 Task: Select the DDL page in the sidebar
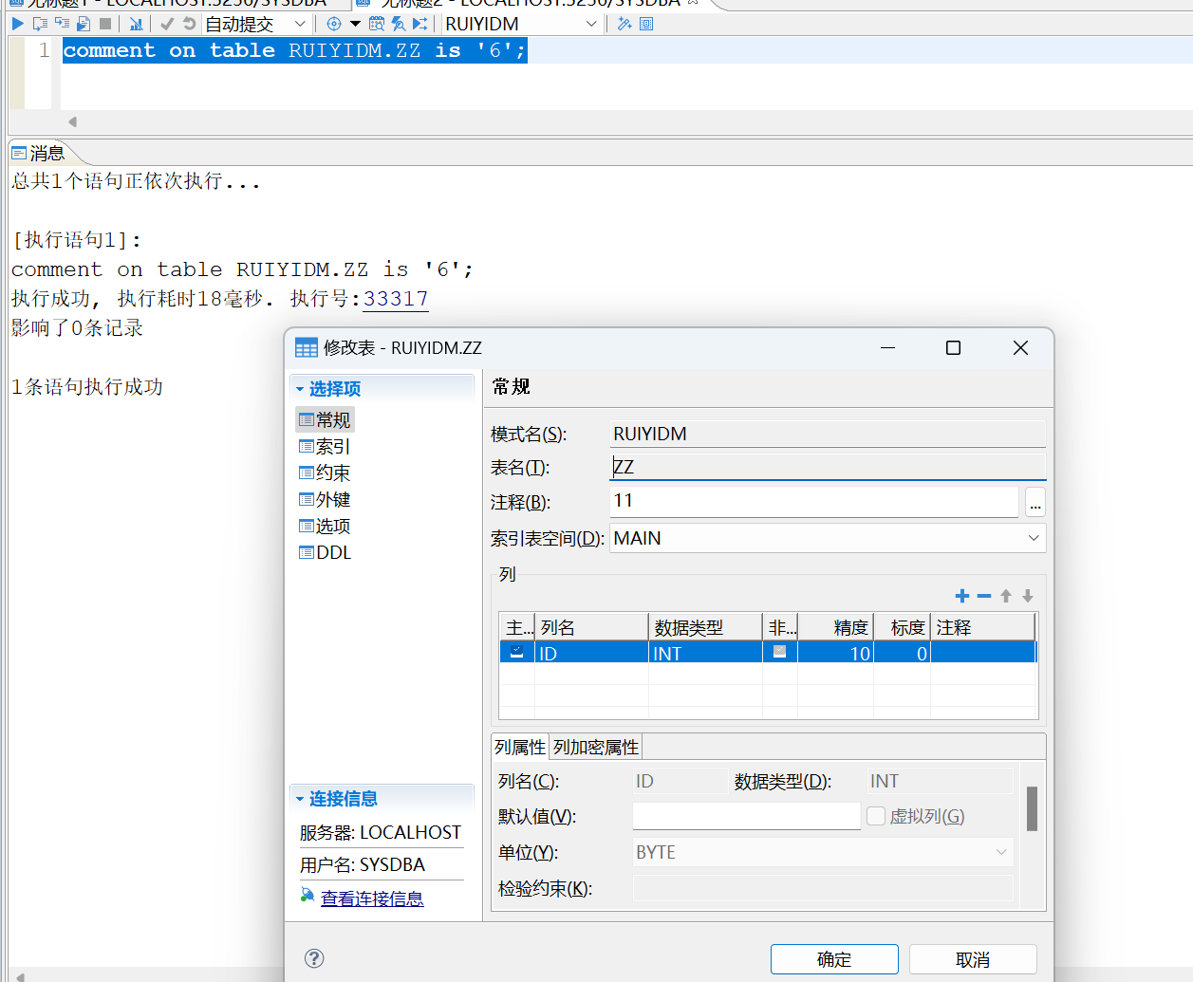[325, 552]
